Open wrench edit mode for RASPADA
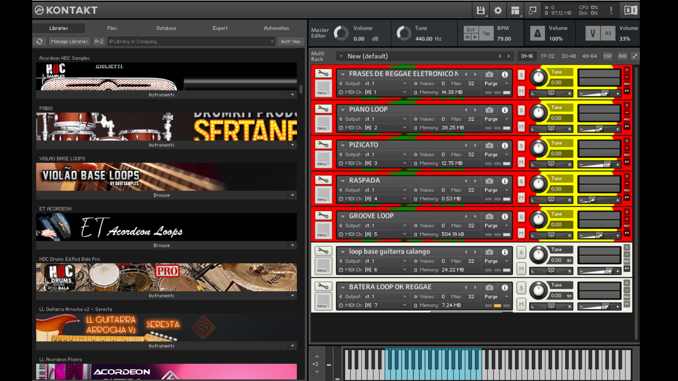This screenshot has width=678, height=381. [323, 180]
